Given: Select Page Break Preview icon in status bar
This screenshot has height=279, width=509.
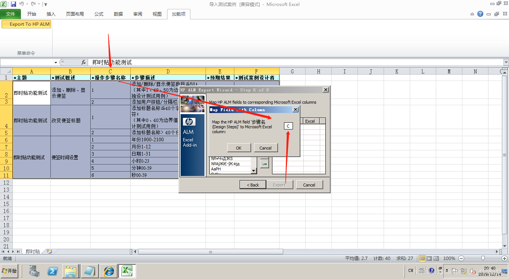Looking at the screenshot, I should tap(436, 258).
